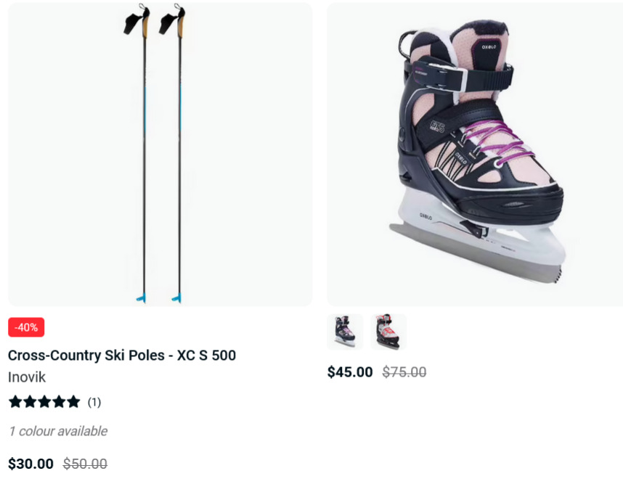623x484 pixels.
Task: Click the Oxelo logo on skate tongue
Action: pos(489,47)
